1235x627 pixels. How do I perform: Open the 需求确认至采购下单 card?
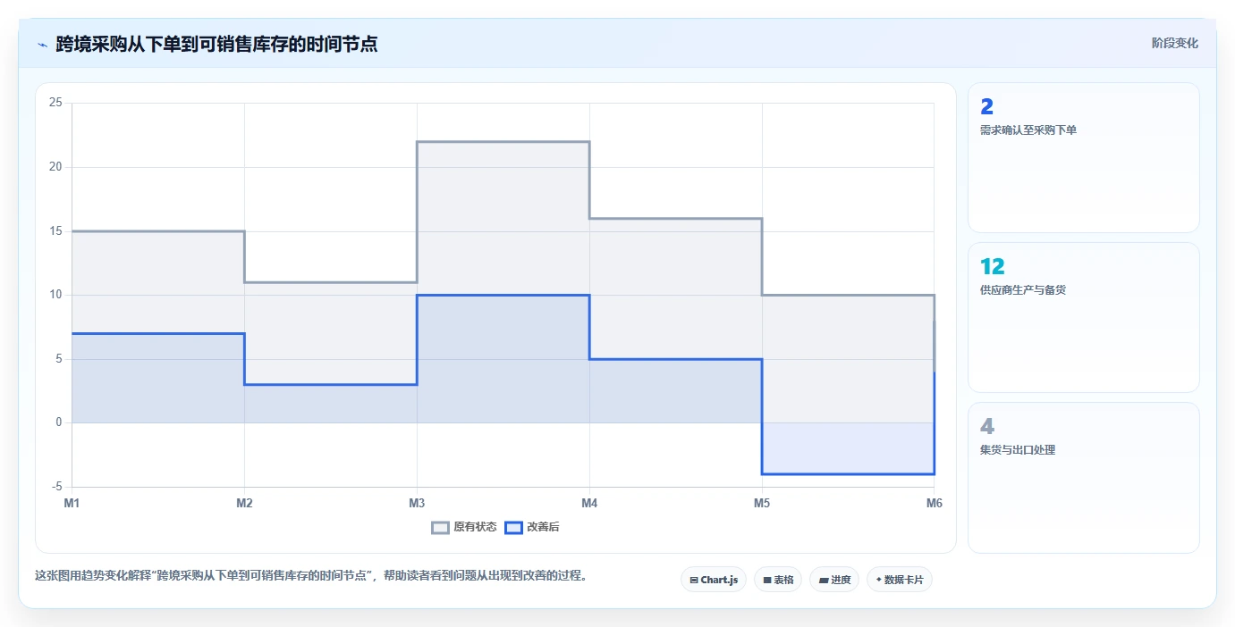1083,158
